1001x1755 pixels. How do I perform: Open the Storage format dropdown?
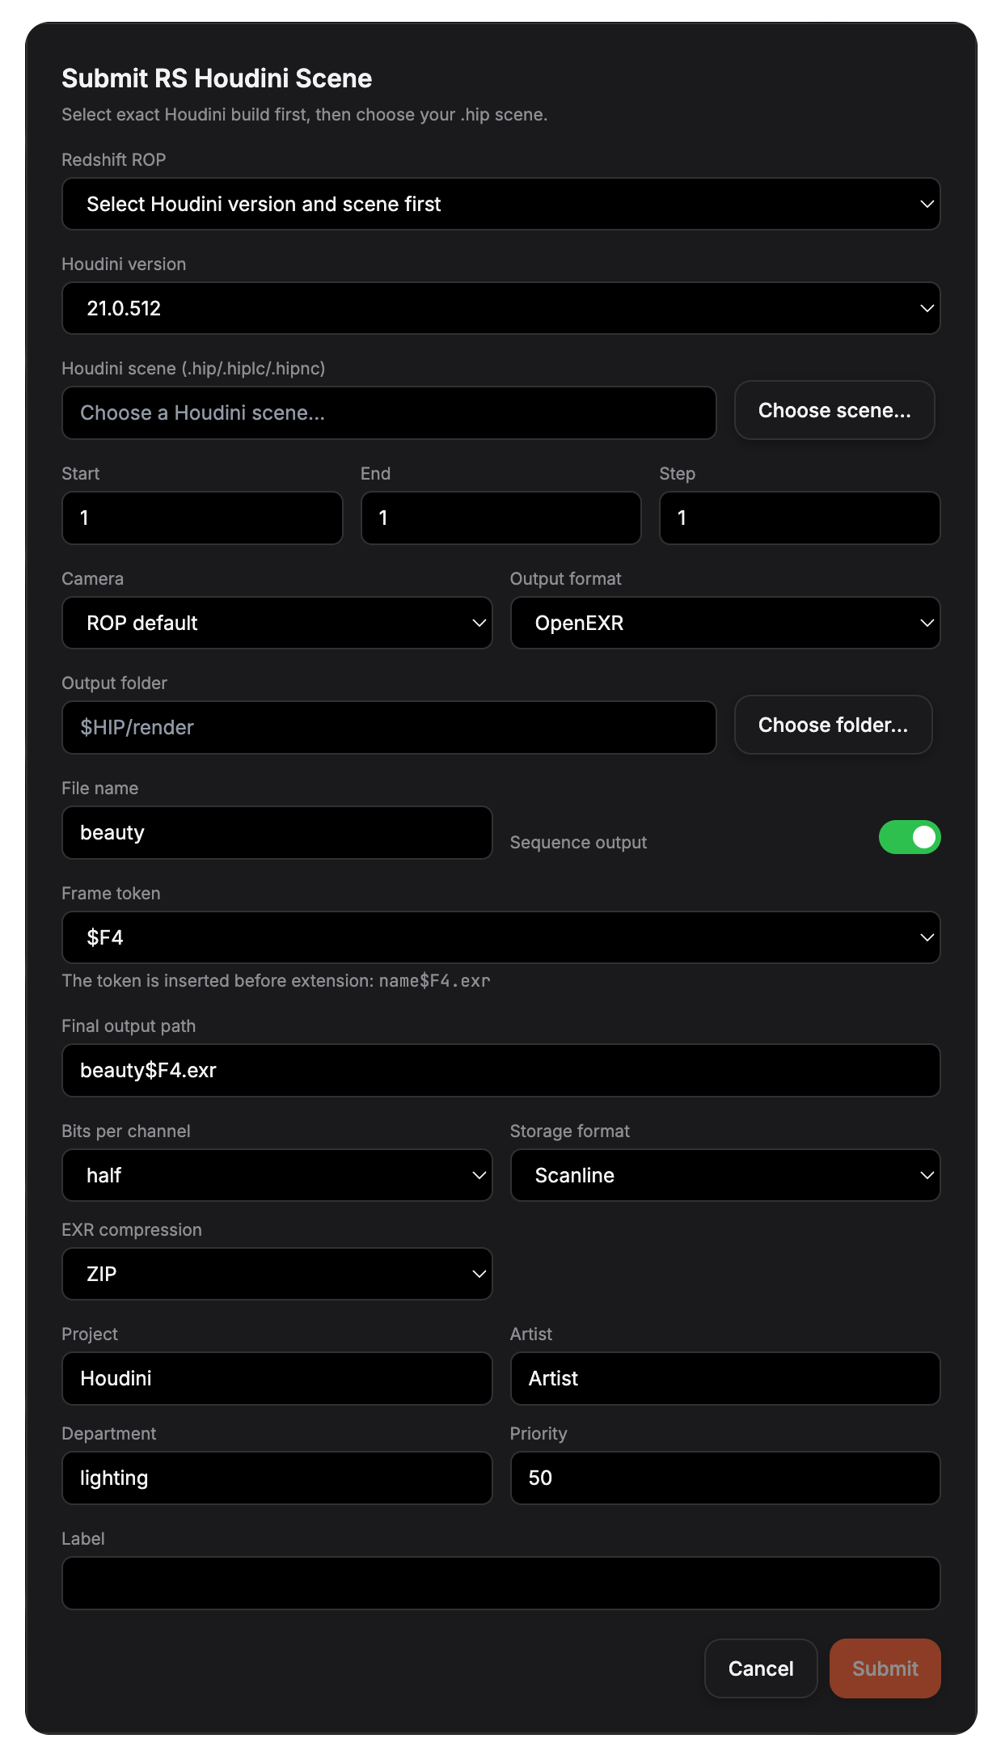(x=724, y=1175)
